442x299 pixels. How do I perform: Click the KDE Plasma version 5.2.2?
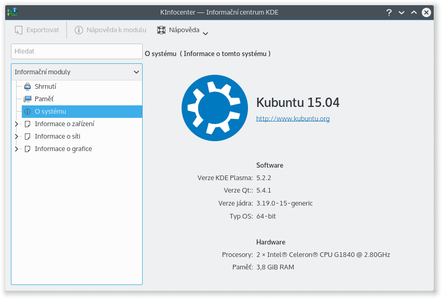point(264,178)
